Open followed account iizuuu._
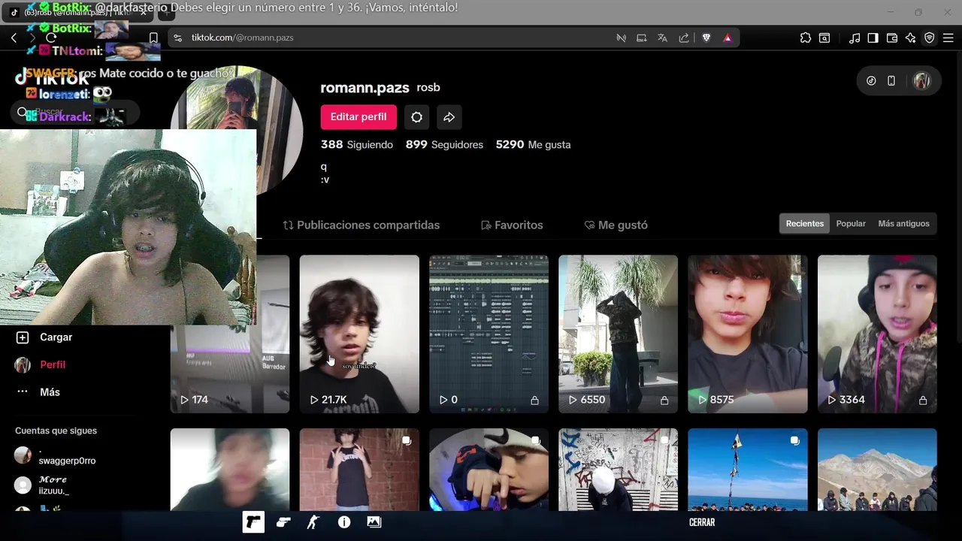Screen dimensions: 962x541 (x=44, y=485)
